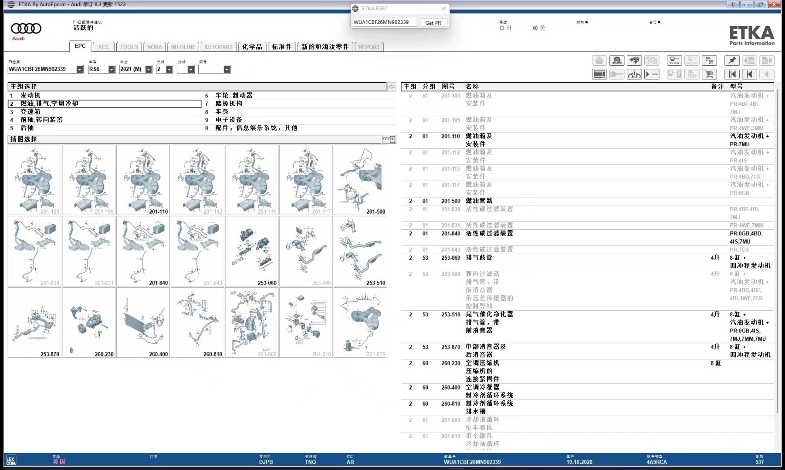Select main group 1 发动机
Viewport: 785px width, 470px height.
[x=105, y=95]
